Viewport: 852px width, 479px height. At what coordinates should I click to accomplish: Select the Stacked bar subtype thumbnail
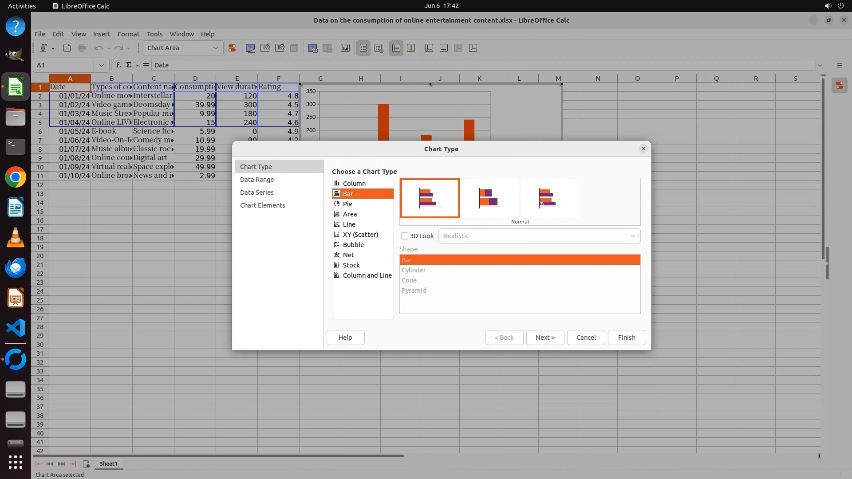pyautogui.click(x=489, y=198)
